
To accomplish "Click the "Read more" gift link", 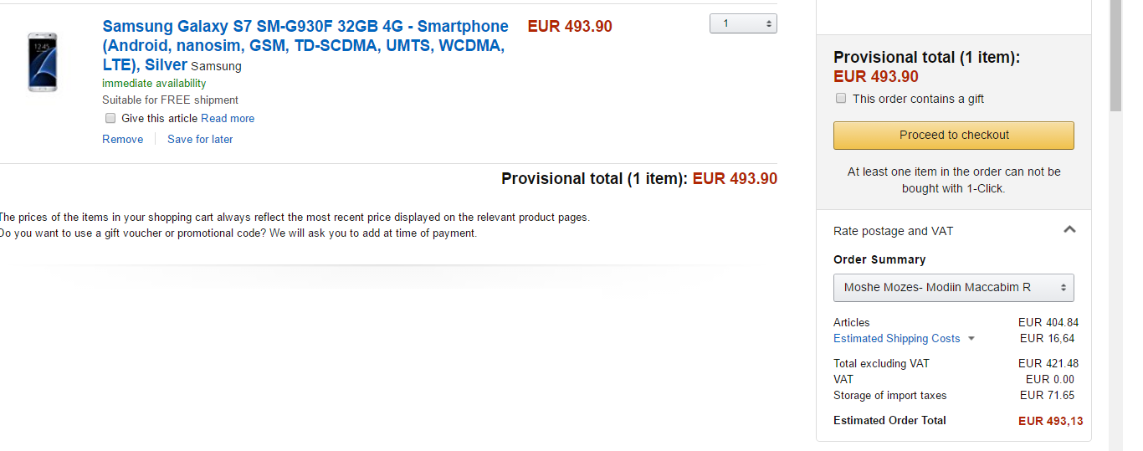I will point(228,119).
